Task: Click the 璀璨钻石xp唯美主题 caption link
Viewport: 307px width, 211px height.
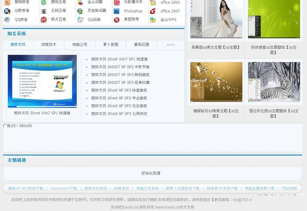Action: [x=216, y=113]
